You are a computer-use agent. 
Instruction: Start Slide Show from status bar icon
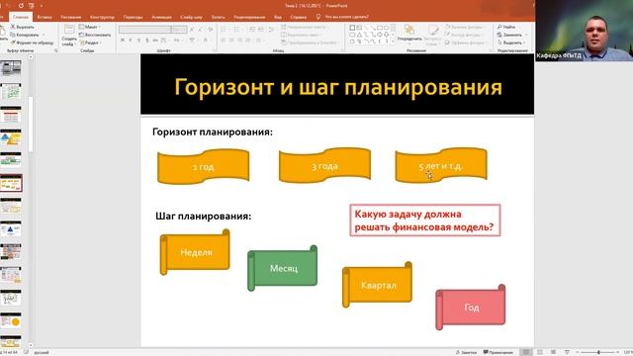[x=567, y=352]
